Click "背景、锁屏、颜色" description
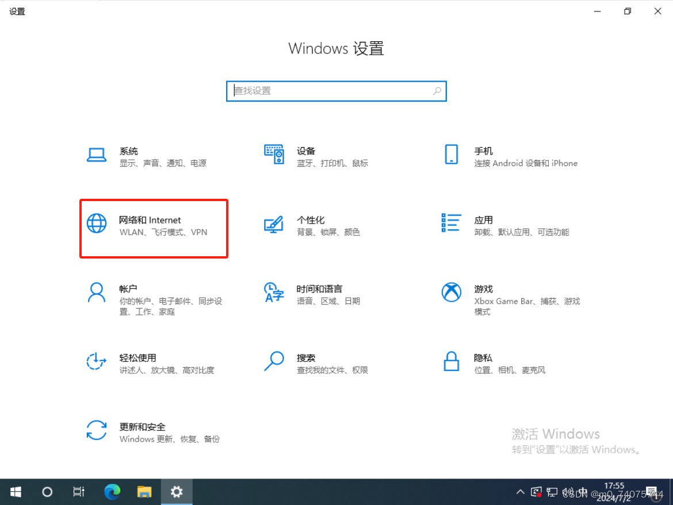Screen dimensions: 673x505 (x=328, y=232)
